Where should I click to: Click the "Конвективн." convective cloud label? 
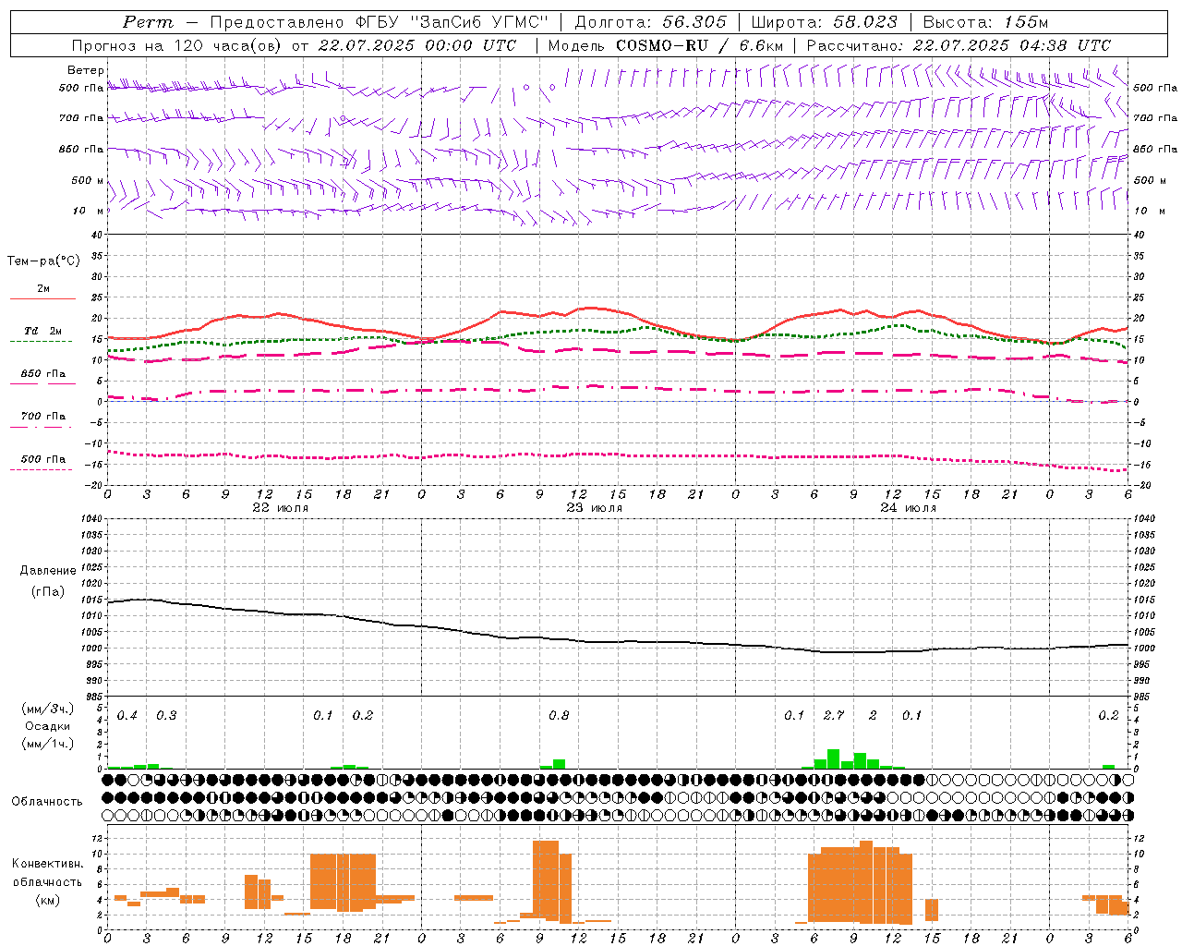[x=48, y=863]
